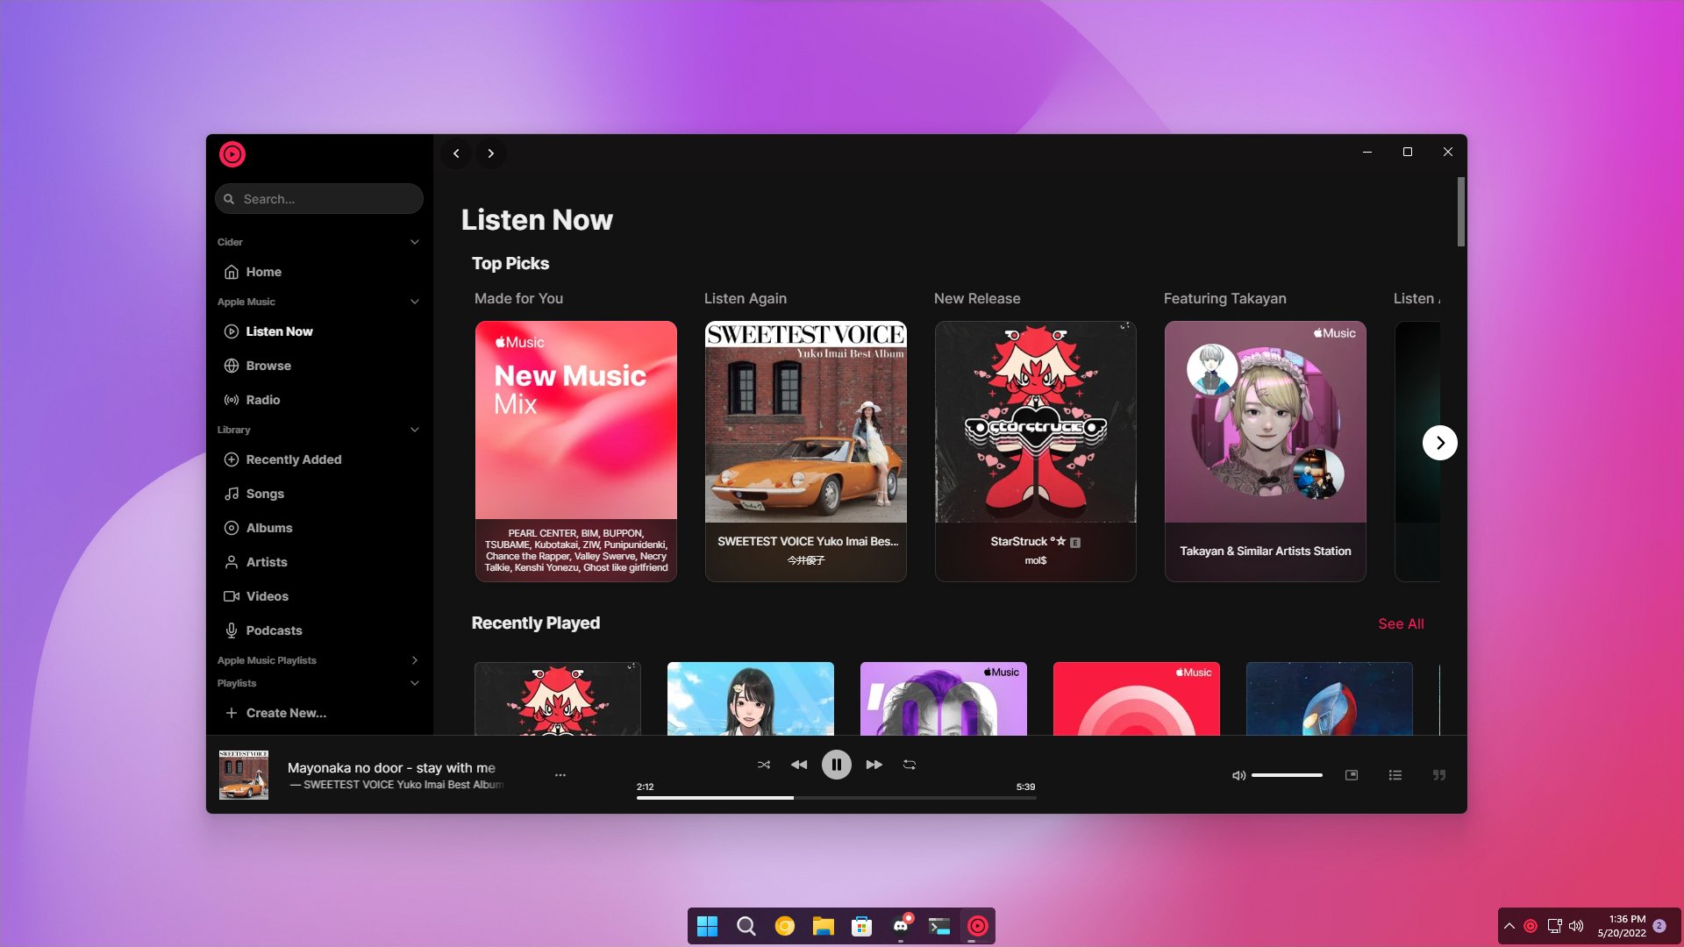
Task: Seek on the song progress bar
Action: pos(837,798)
